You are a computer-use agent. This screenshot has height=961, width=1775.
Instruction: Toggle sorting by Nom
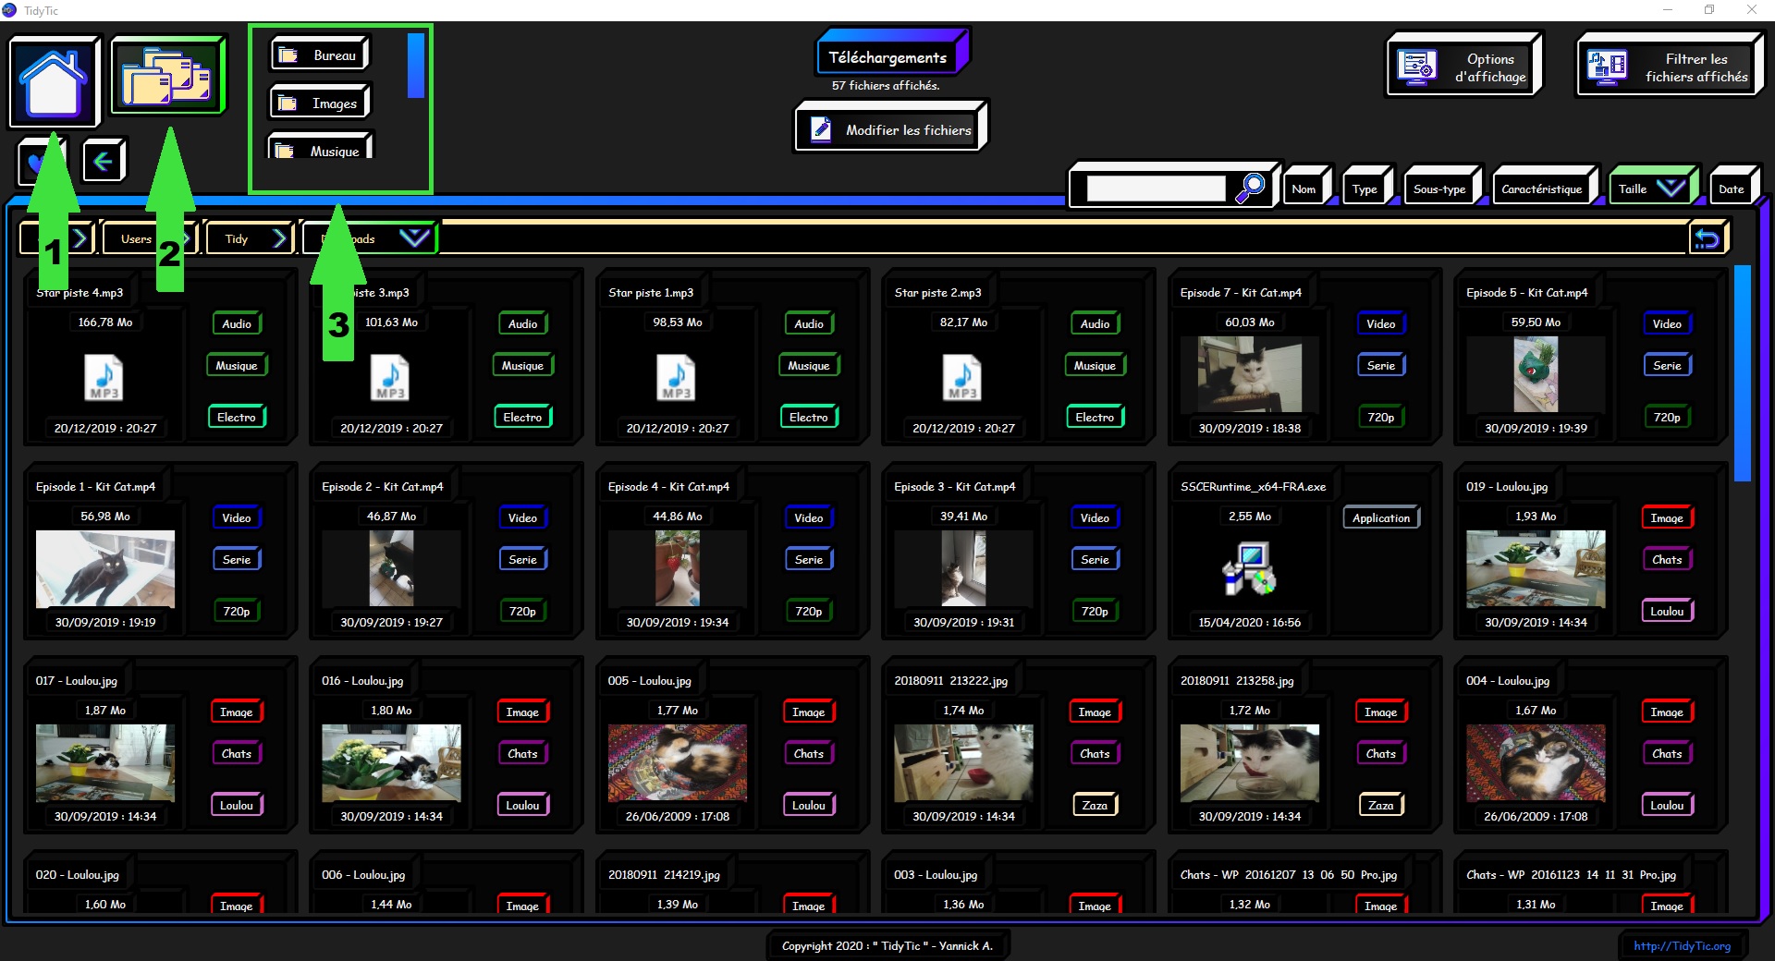point(1304,189)
